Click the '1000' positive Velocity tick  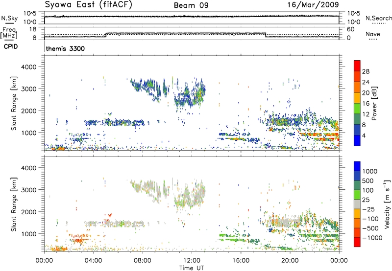click(369, 171)
